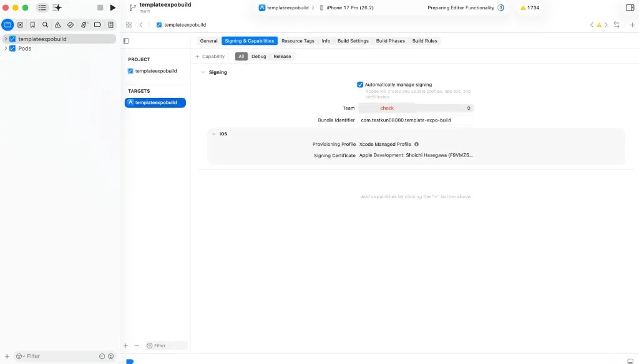Collapse the Signing section

tap(203, 72)
